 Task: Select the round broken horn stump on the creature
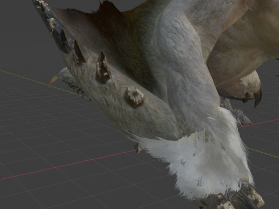135,97
